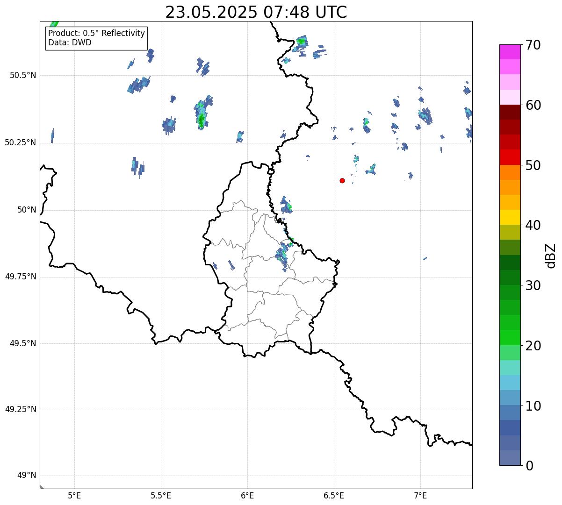Pick the turquoise swatch in the colorbar
Viewport: 562px width, 505px height.
point(510,368)
